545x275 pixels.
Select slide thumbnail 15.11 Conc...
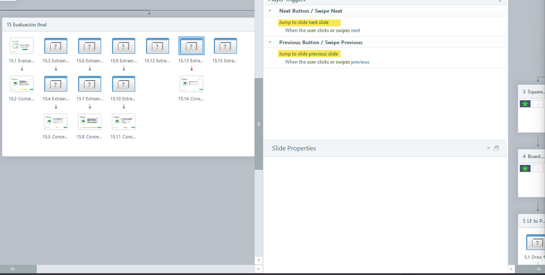pyautogui.click(x=124, y=122)
